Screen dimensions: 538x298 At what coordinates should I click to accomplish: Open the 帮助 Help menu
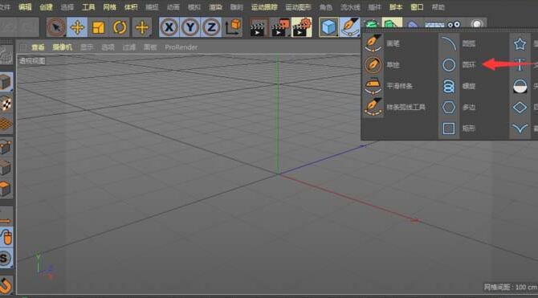(438, 7)
